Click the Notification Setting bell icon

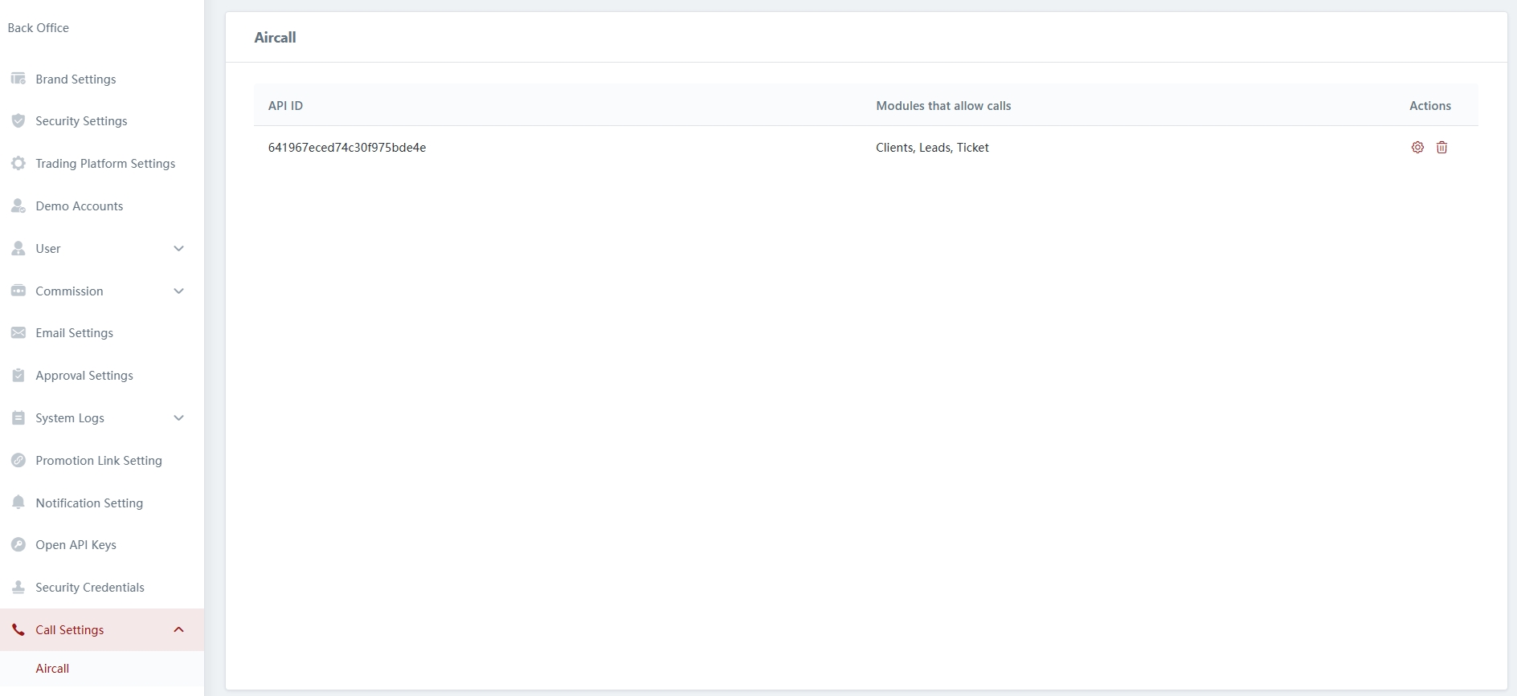click(x=18, y=503)
